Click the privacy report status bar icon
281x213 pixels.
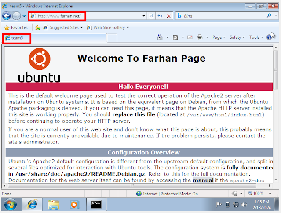pyautogui.click(x=234, y=194)
